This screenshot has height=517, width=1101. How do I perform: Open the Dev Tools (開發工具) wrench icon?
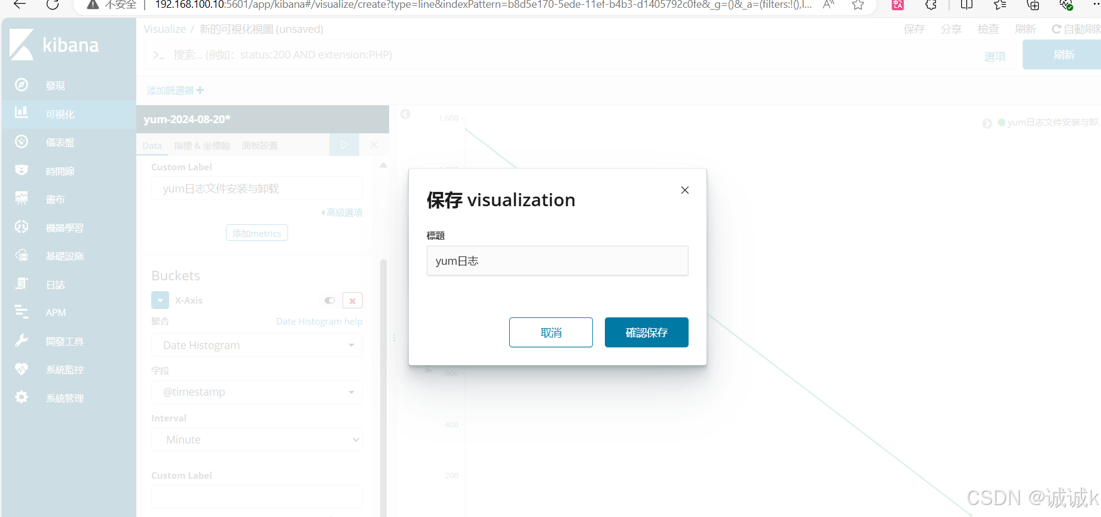[22, 341]
